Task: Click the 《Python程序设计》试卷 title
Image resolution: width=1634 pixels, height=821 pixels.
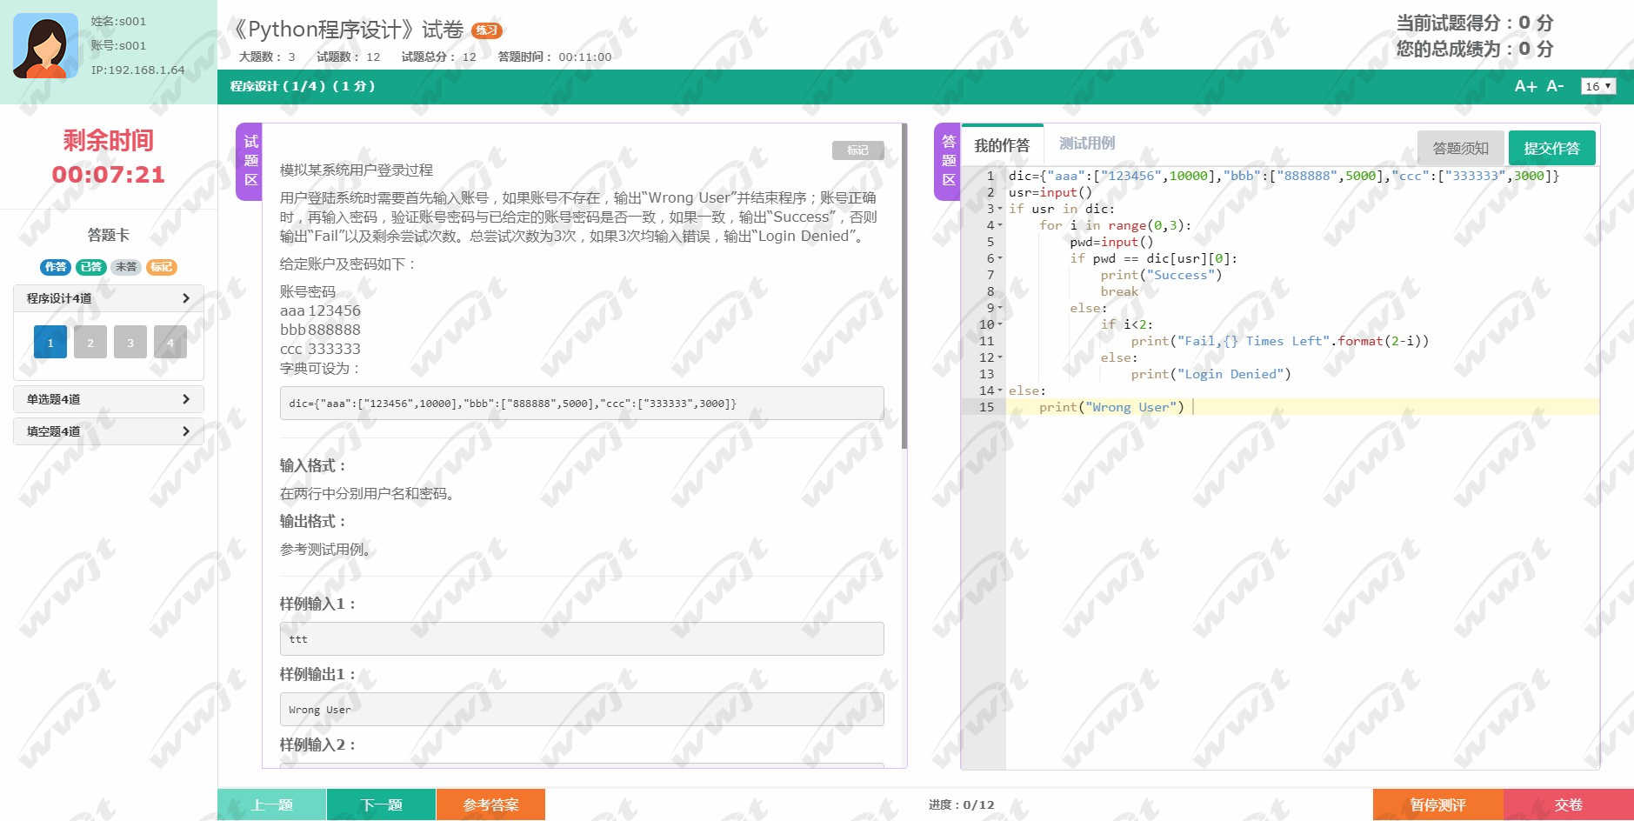Action: 348,30
